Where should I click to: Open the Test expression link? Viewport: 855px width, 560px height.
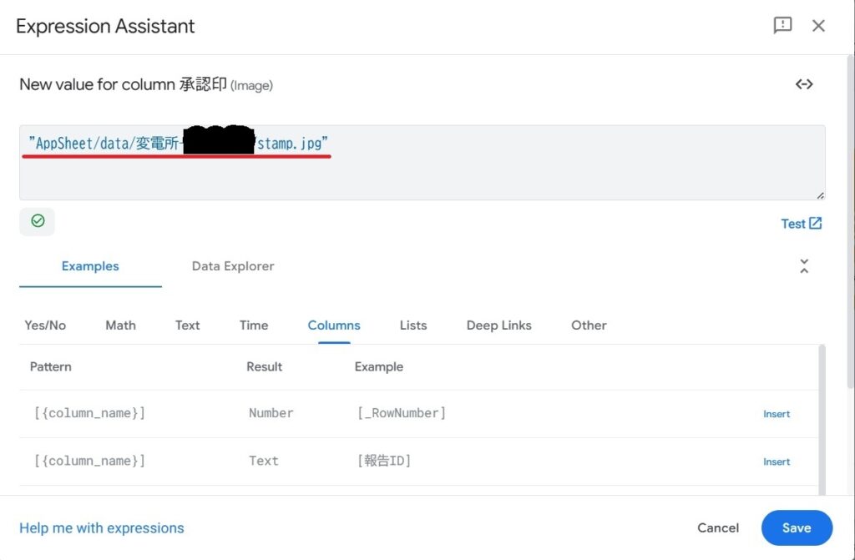pyautogui.click(x=801, y=224)
